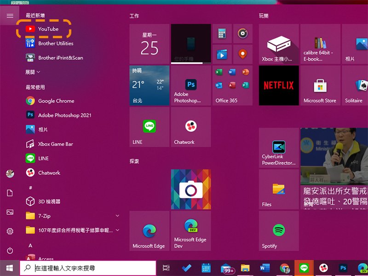Open Task View from the taskbar

tap(166, 268)
